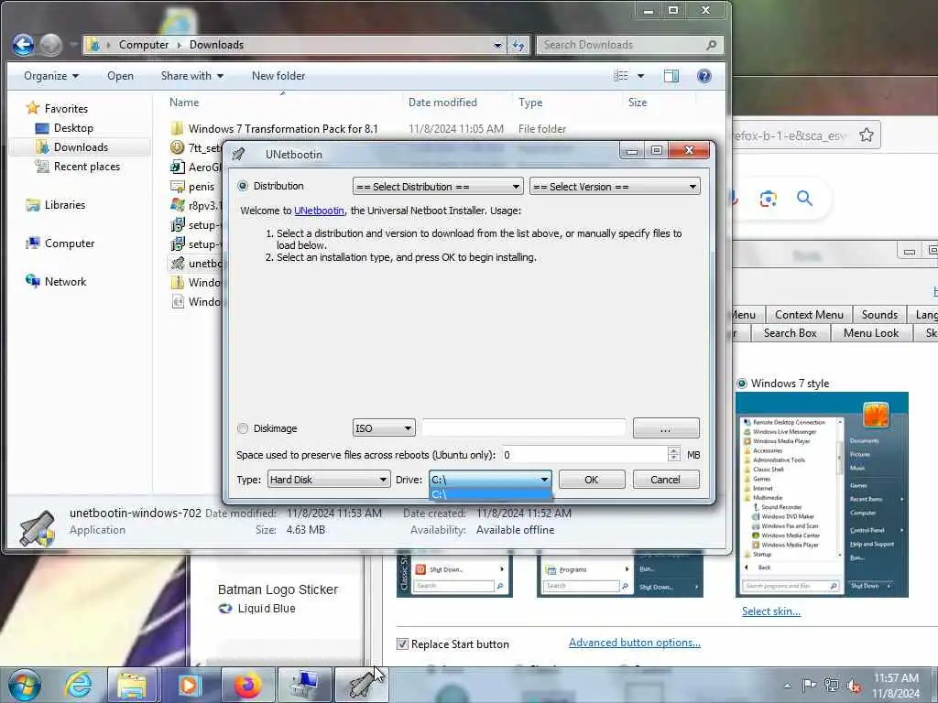Screen dimensions: 938x703
Task: Open the ISO image format dropdown
Action: pos(384,428)
